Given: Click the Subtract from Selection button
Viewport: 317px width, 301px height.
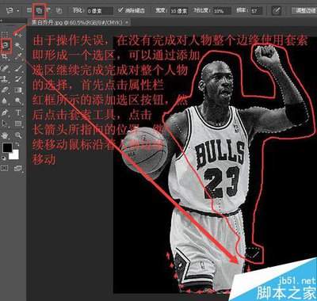Looking at the screenshot, I should pyautogui.click(x=48, y=10).
